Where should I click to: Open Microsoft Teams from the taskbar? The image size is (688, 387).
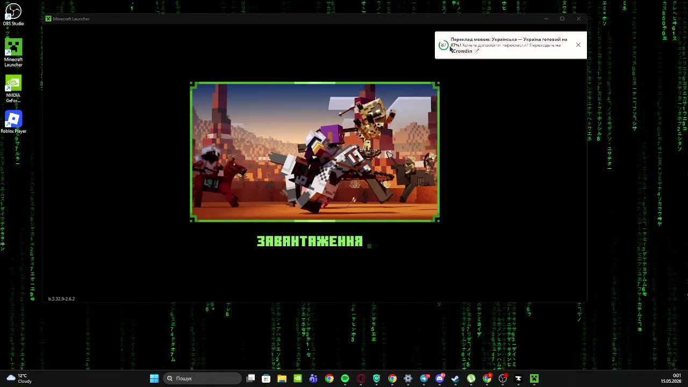click(x=313, y=378)
